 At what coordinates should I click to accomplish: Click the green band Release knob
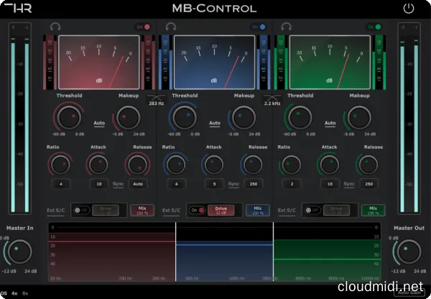coord(369,165)
